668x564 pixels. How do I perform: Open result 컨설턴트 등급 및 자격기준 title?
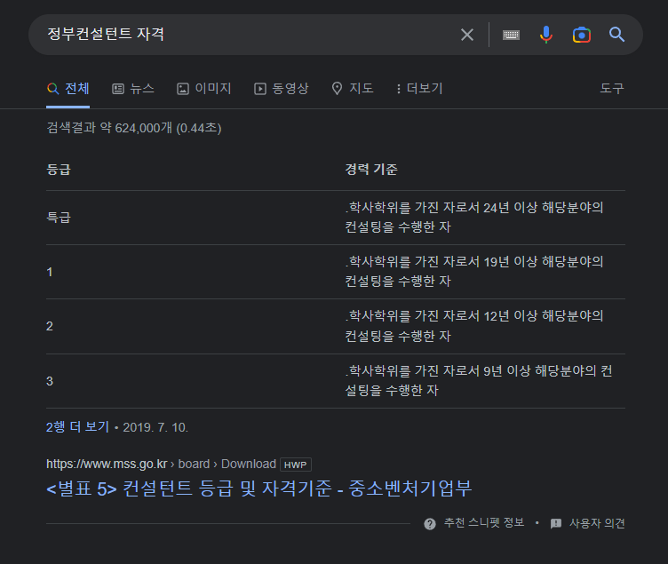259,489
